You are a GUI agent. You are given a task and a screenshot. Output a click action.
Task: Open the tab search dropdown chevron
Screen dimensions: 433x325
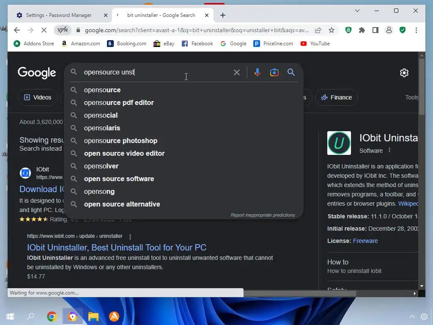357,11
